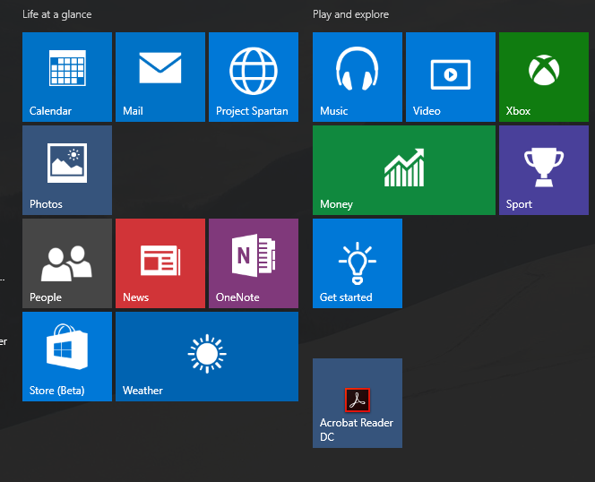The image size is (595, 482).
Task: Launch the Music tile
Action: [358, 77]
